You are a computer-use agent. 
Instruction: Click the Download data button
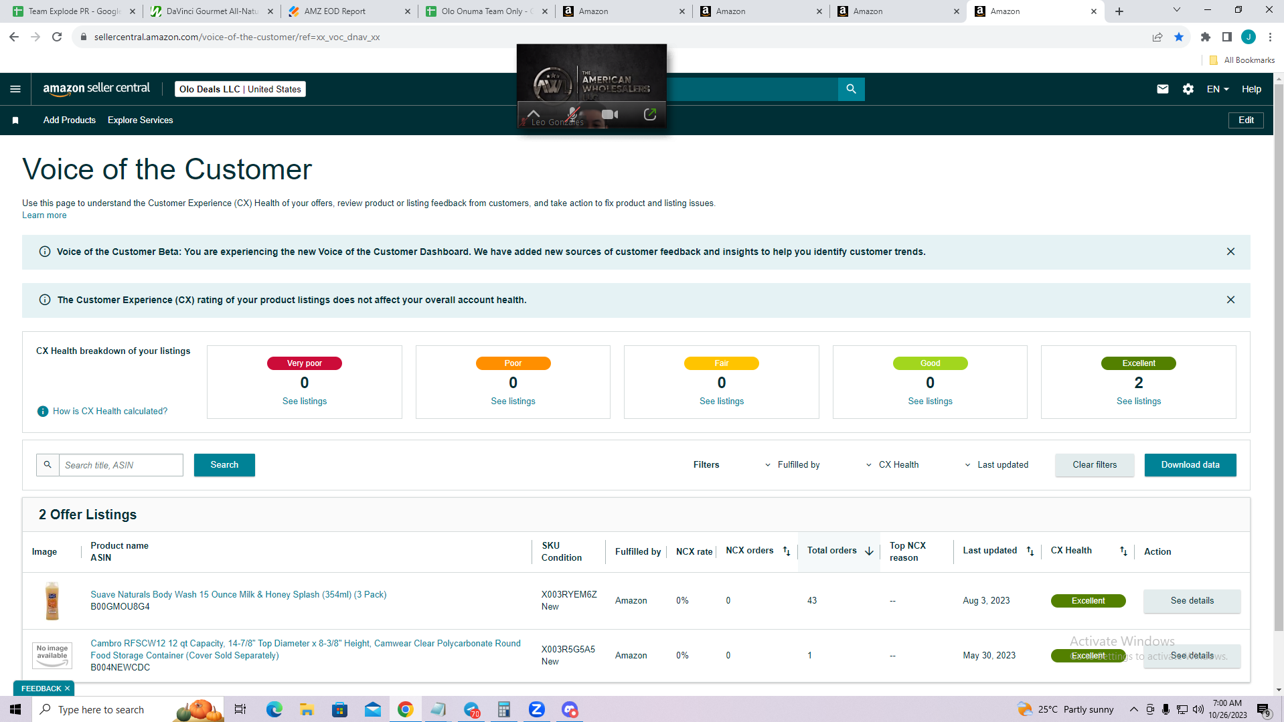pos(1190,465)
